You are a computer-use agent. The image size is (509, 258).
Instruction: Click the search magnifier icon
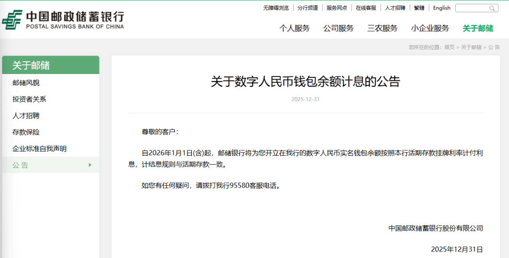pos(493,8)
